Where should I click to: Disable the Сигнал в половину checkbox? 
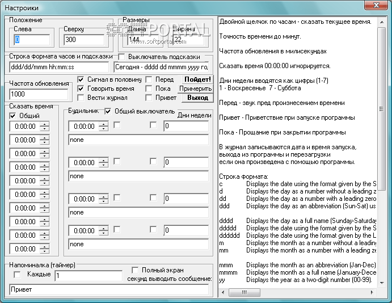pos(81,79)
